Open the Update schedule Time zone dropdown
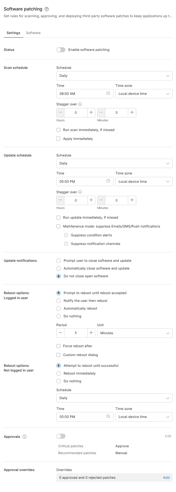The image size is (176, 492). 144,181
